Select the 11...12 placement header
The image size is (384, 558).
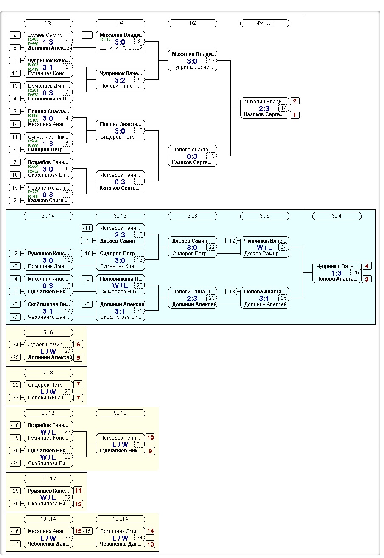[x=48, y=479]
